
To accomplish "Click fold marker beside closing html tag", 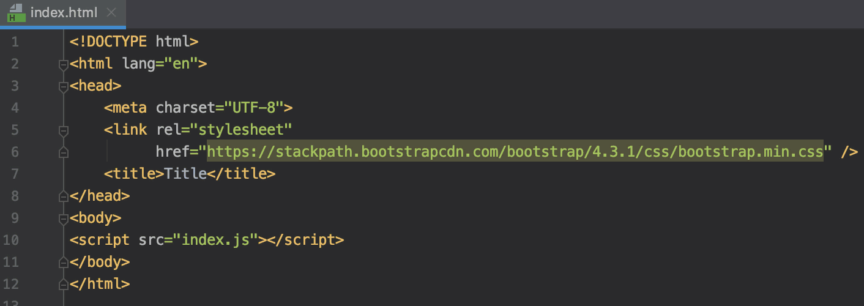I will point(62,285).
